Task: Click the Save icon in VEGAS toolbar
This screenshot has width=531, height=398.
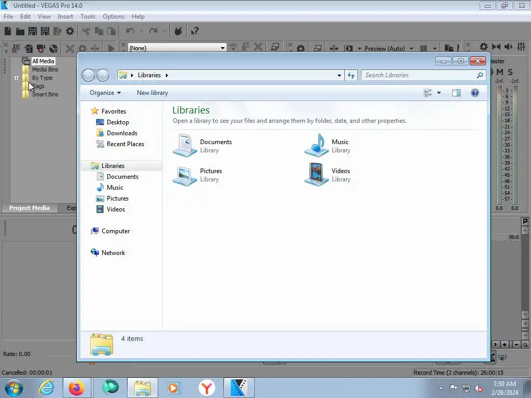Action: coord(33,32)
